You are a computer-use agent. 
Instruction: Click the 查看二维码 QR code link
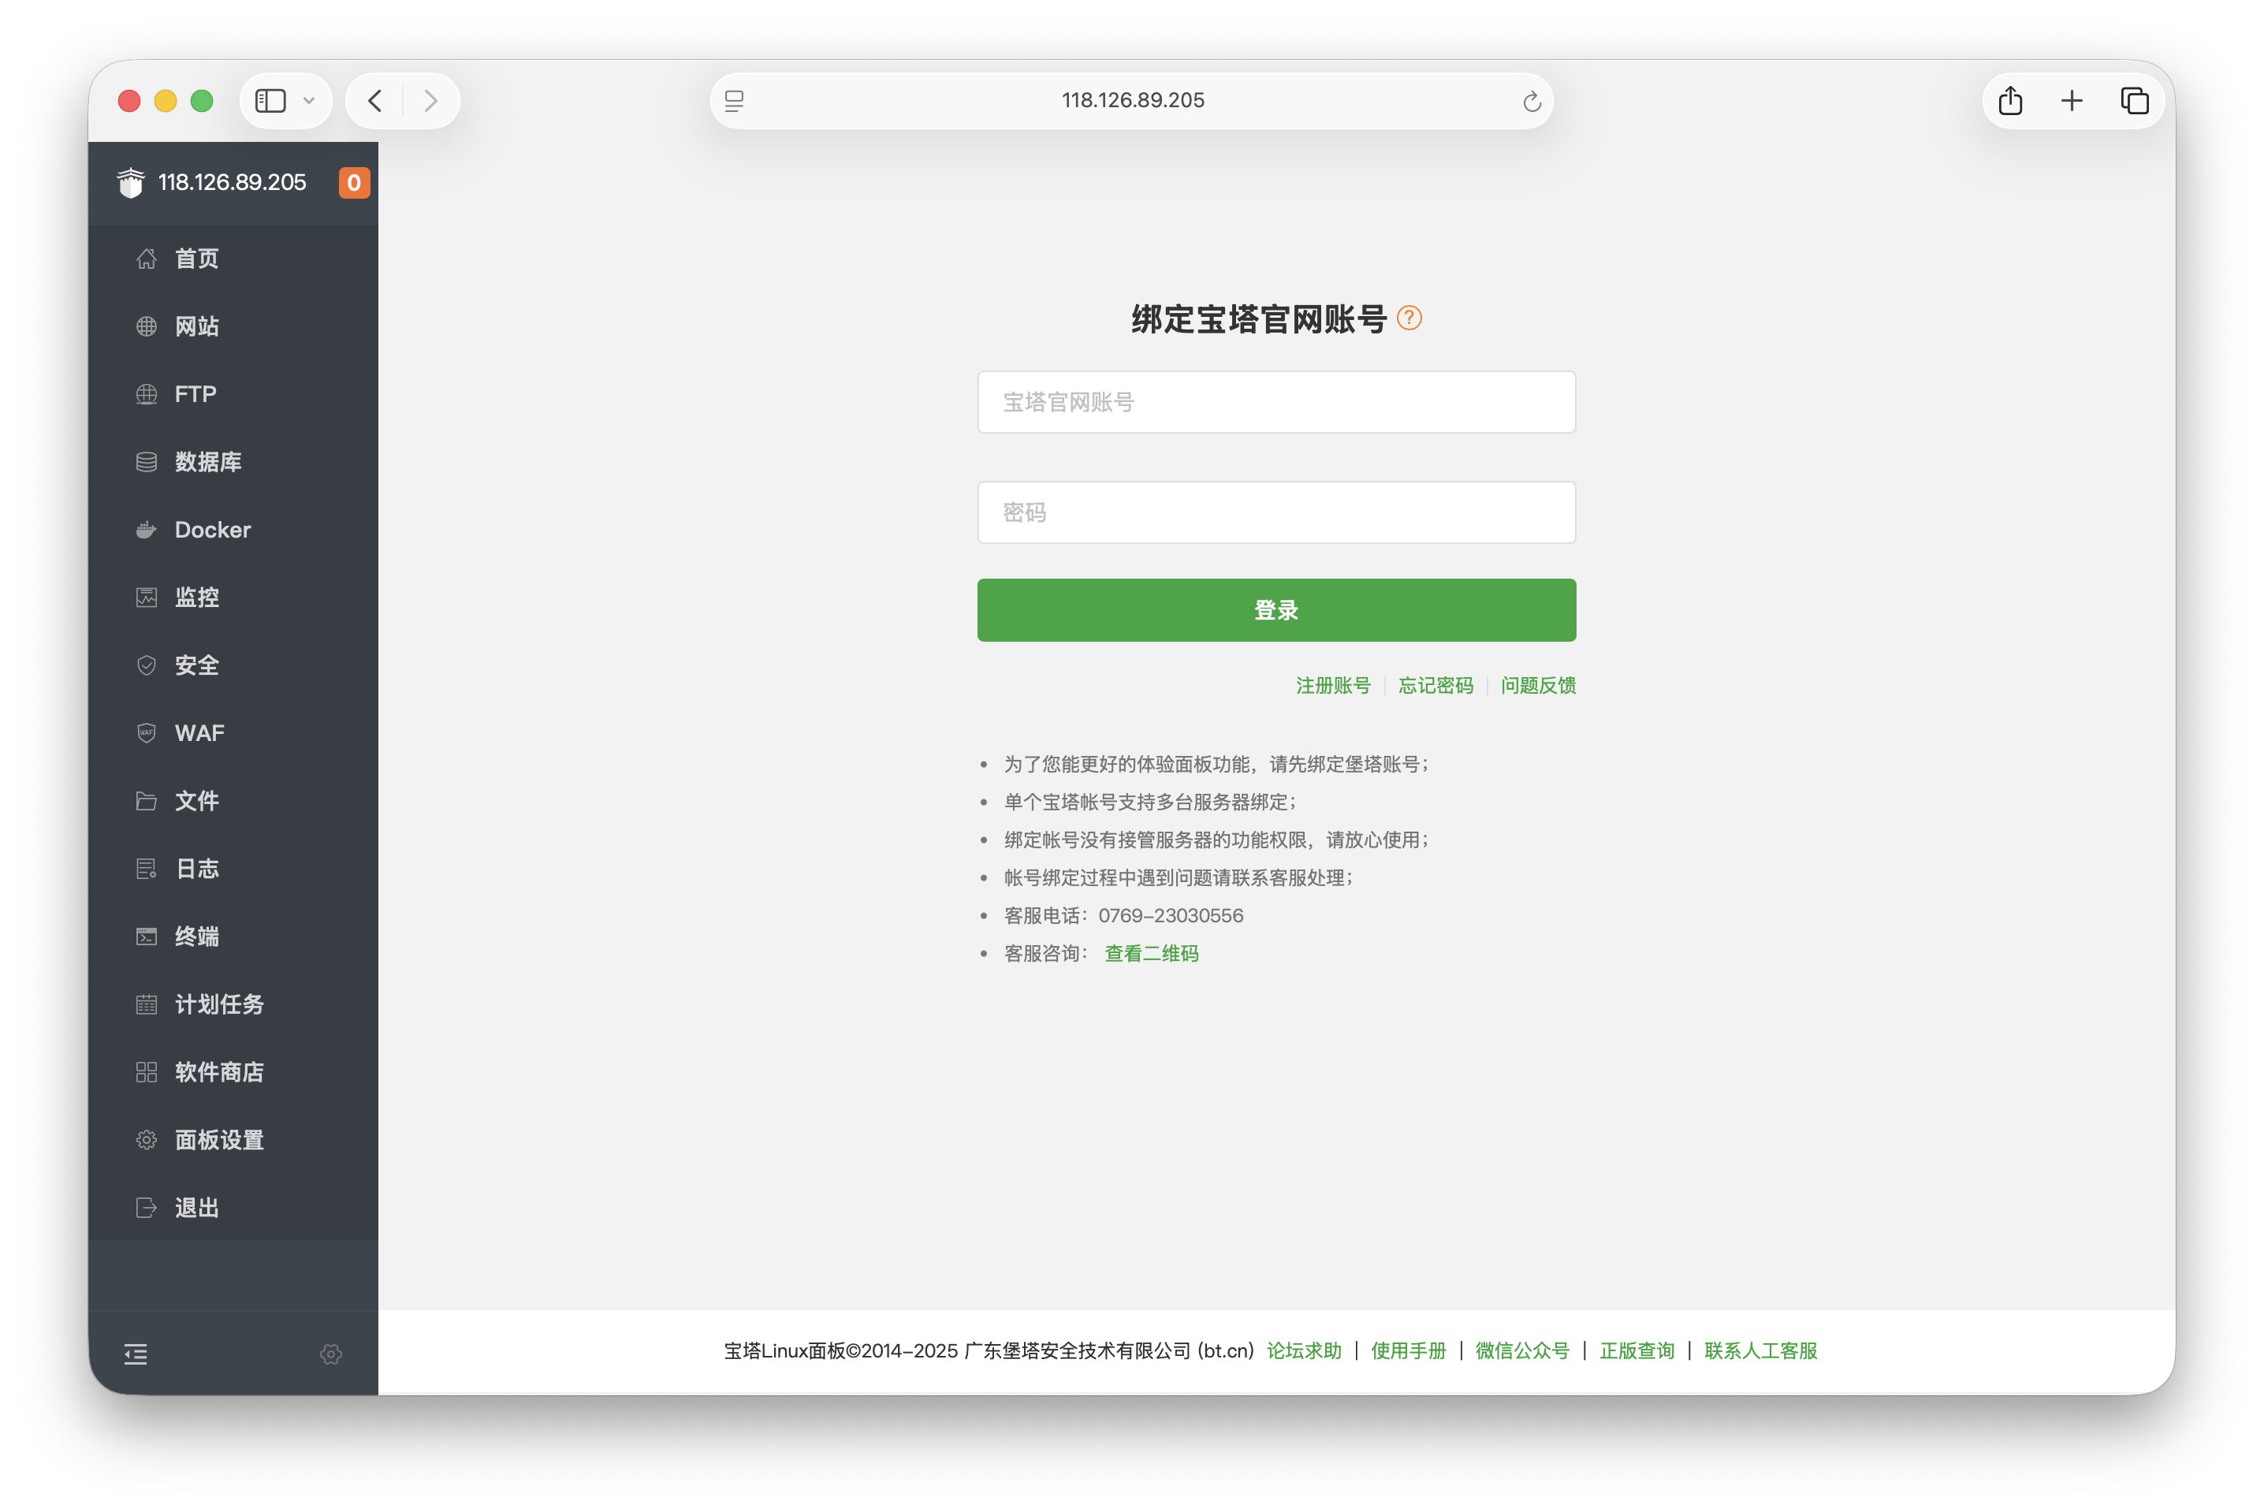(x=1151, y=953)
